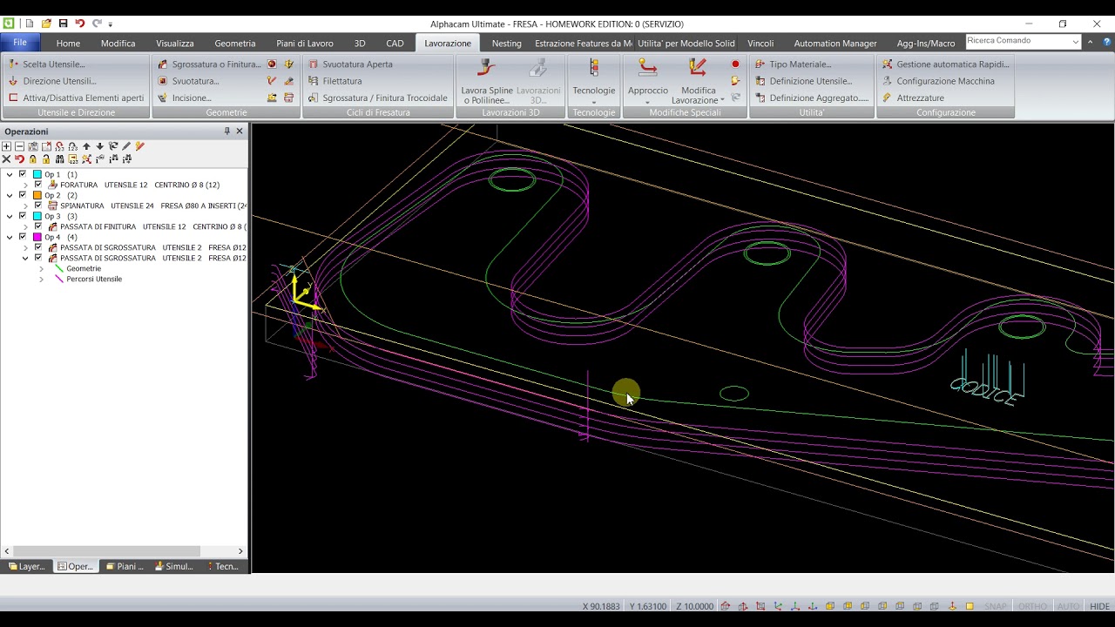Switch to Simul... bottom panel tab
Image resolution: width=1115 pixels, height=627 pixels.
click(174, 566)
